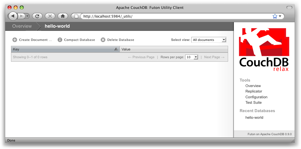Open hello-world under Recent Databases
Viewport: 301px width, 149px height.
254,118
